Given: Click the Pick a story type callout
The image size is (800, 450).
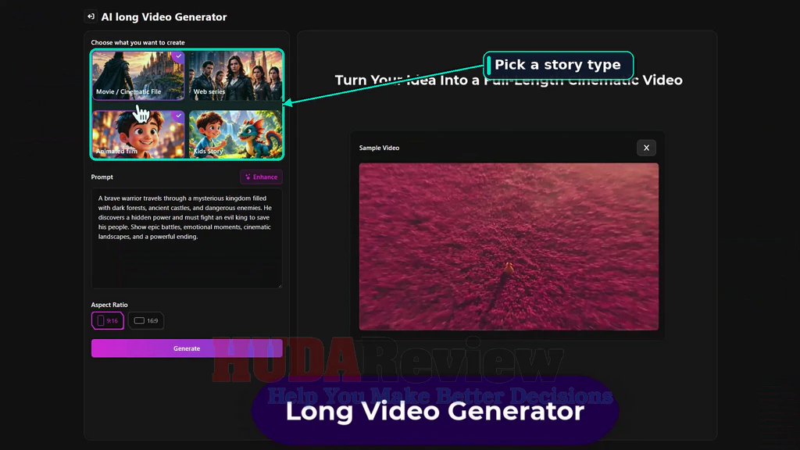Looking at the screenshot, I should click(558, 66).
